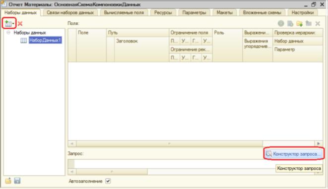Click into the Запрос text field
Image resolution: width=328 pixels, height=189 pixels.
pyautogui.click(x=195, y=164)
